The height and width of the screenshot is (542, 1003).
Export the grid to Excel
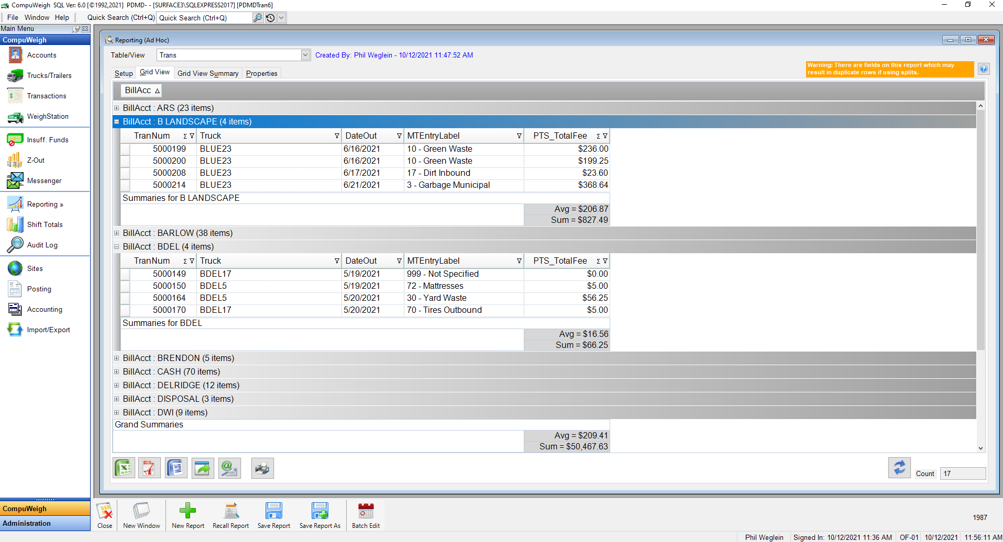(x=124, y=468)
